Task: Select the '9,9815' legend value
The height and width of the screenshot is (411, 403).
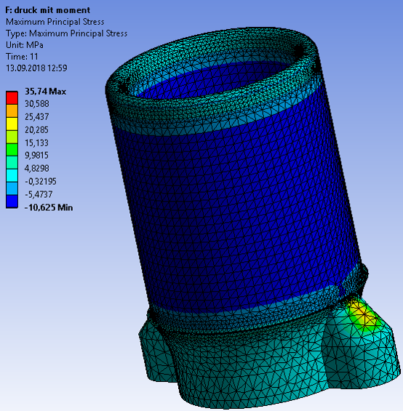Action: coord(36,156)
